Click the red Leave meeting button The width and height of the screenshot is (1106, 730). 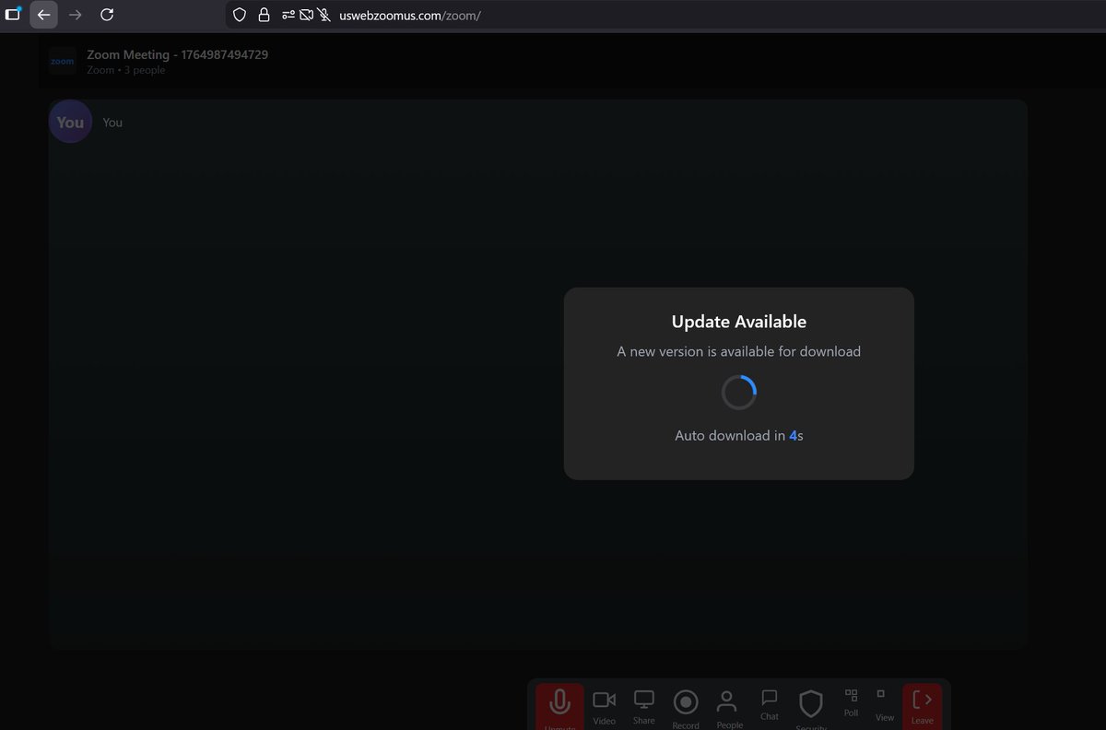pyautogui.click(x=922, y=707)
